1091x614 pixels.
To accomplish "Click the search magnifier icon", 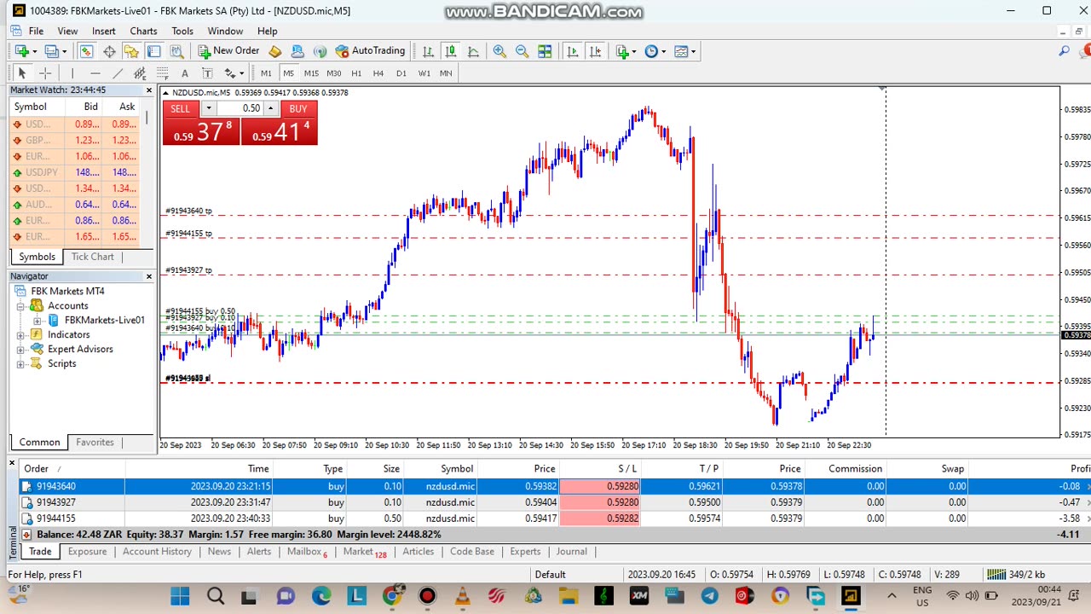I will click(x=1064, y=51).
